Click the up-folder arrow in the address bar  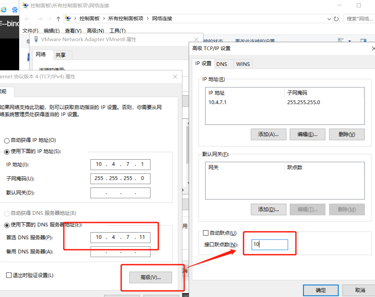58,19
